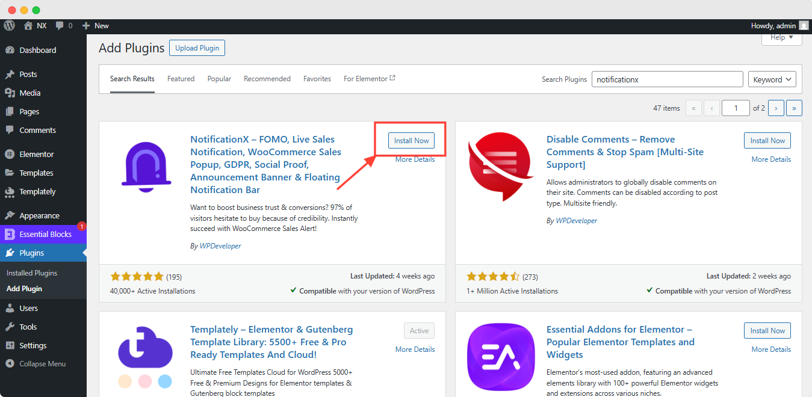Click the Essential Blocks update badge
The height and width of the screenshot is (397, 812).
(x=82, y=226)
